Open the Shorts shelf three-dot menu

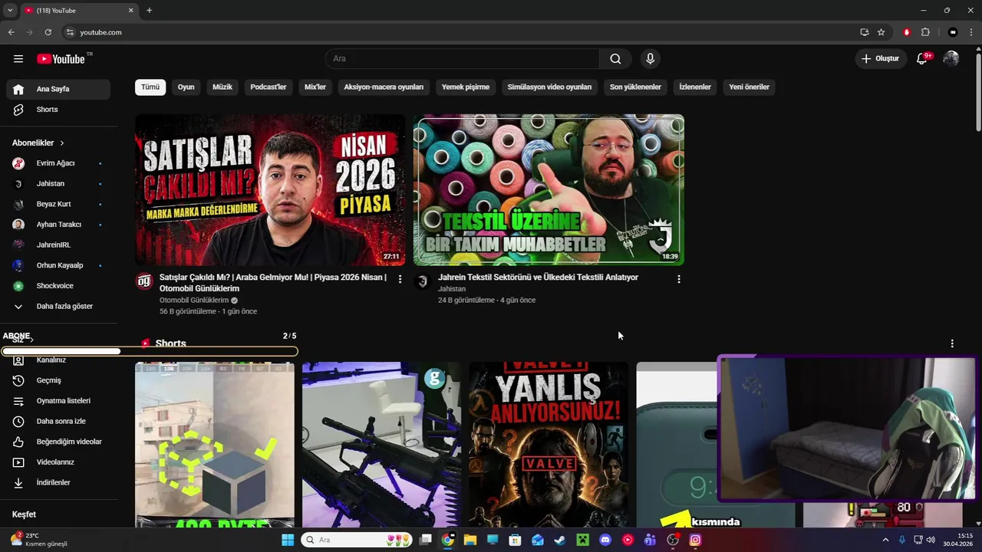(x=952, y=343)
